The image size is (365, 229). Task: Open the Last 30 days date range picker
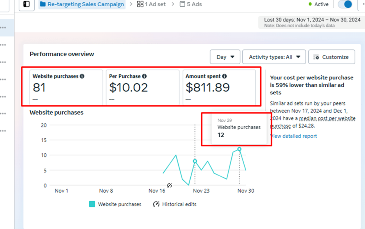(x=311, y=22)
